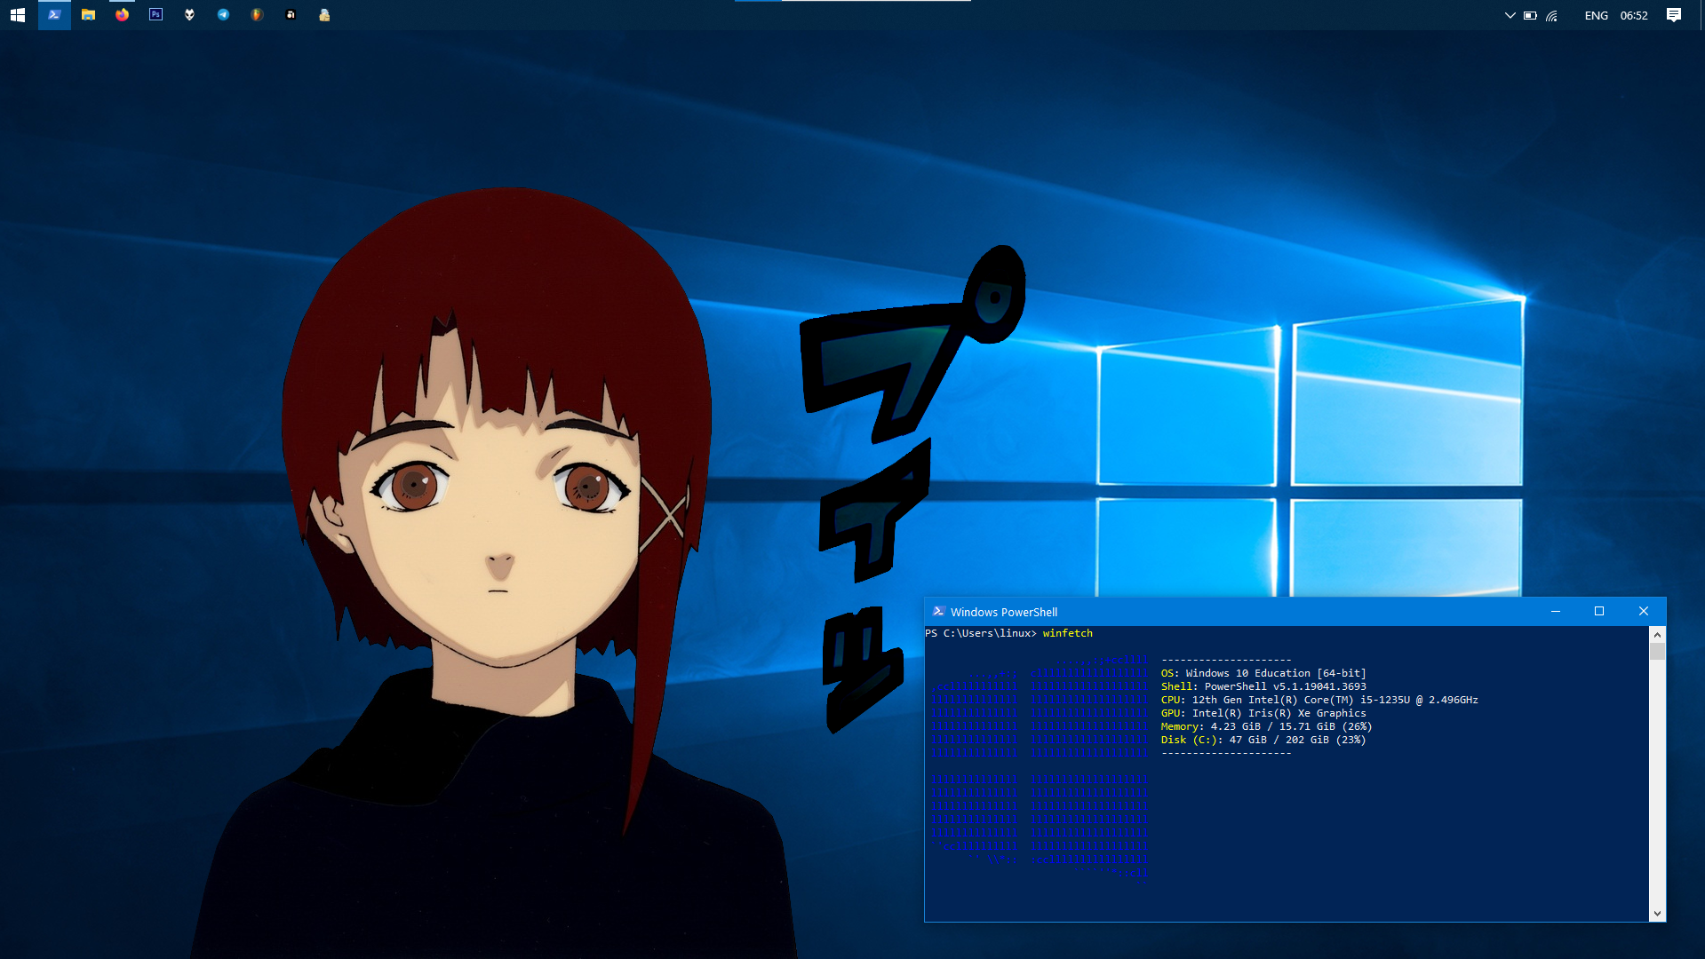
Task: Click the PowerShell taskbar icon
Action: pos(54,15)
